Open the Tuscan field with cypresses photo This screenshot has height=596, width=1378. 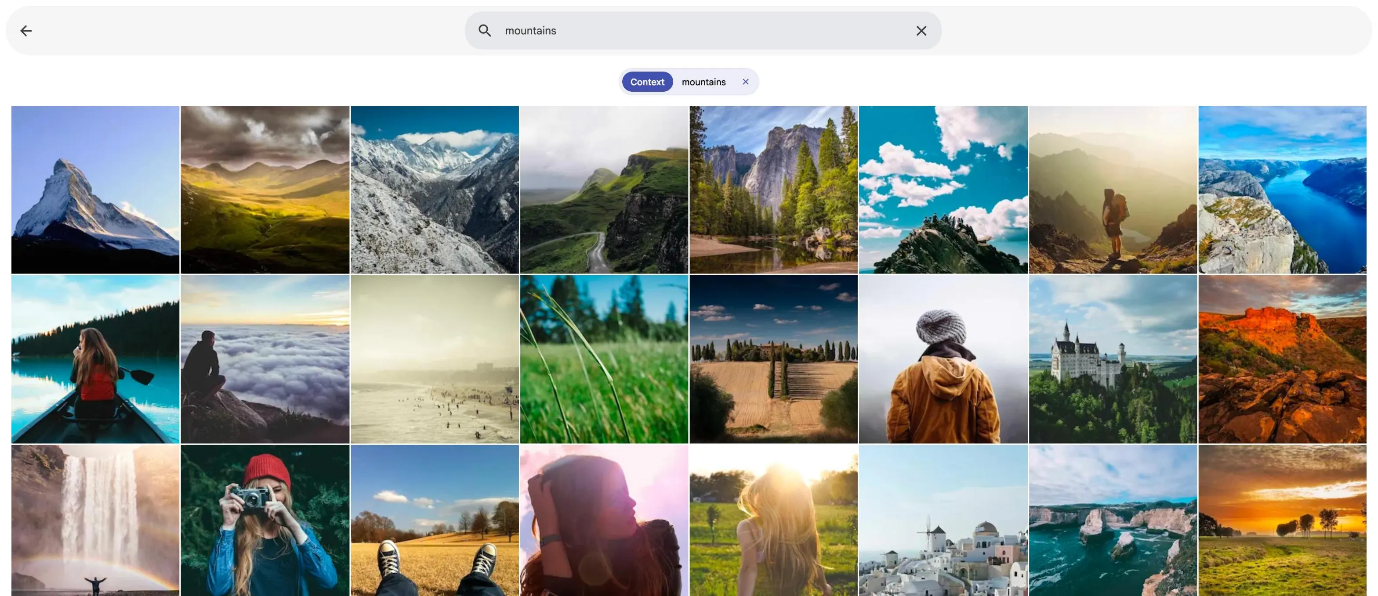773,359
